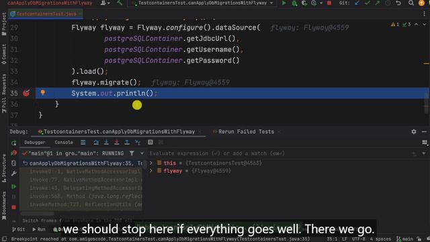This screenshot has width=430, height=242.
Task: Click the Evaluate expression input field
Action: pos(279,153)
